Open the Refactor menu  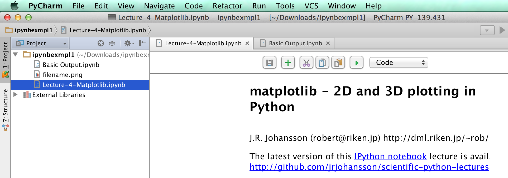point(227,6)
